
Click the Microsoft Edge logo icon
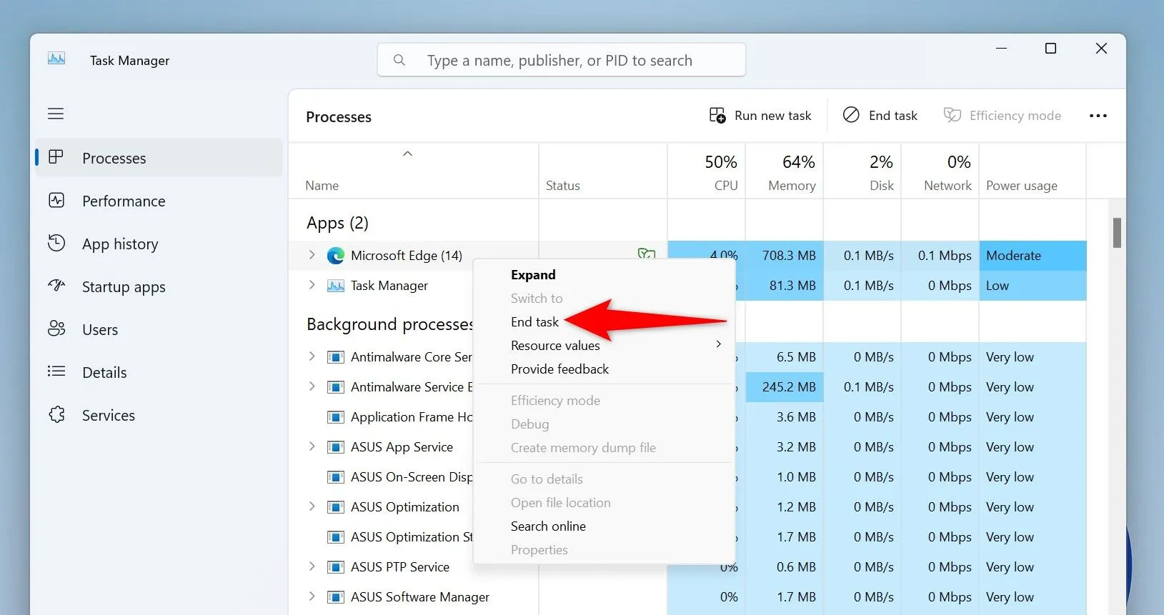click(x=335, y=256)
